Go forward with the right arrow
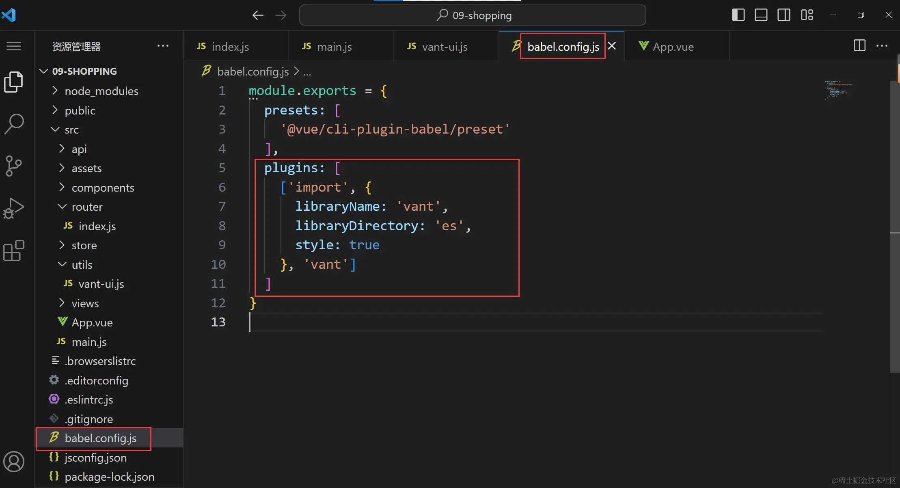 [281, 15]
